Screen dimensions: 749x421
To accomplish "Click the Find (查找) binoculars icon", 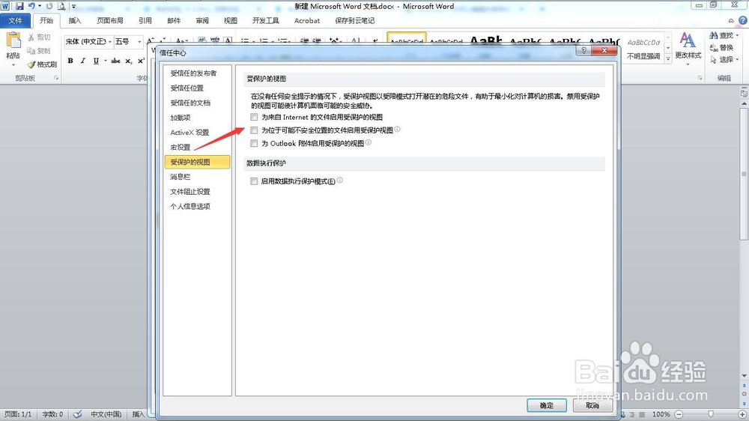I will point(714,35).
